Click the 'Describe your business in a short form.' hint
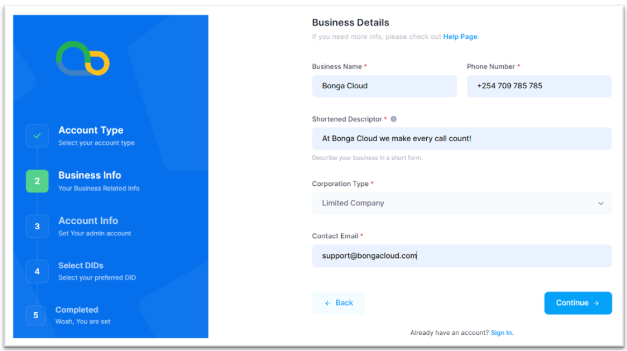This screenshot has height=351, width=627. click(367, 158)
